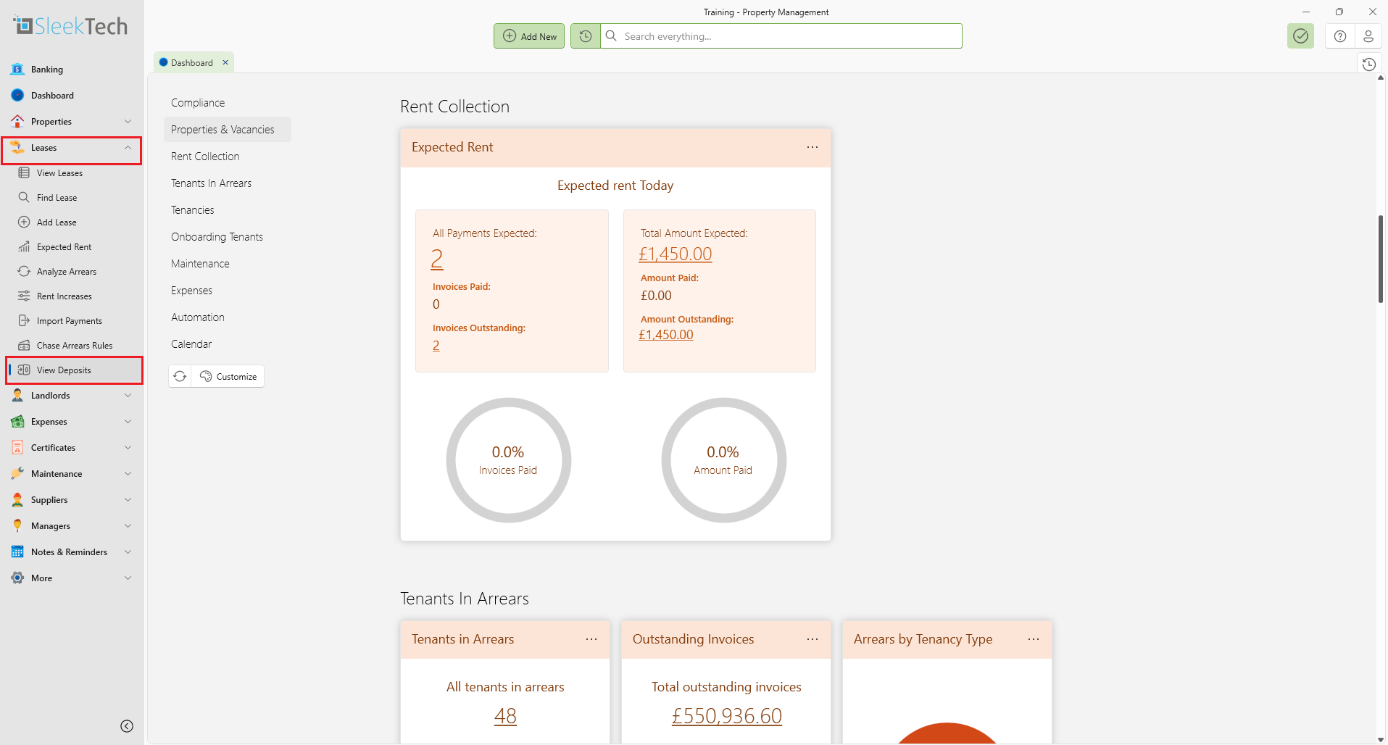Select Onboarding Tenants section
This screenshot has width=1388, height=745.
217,237
